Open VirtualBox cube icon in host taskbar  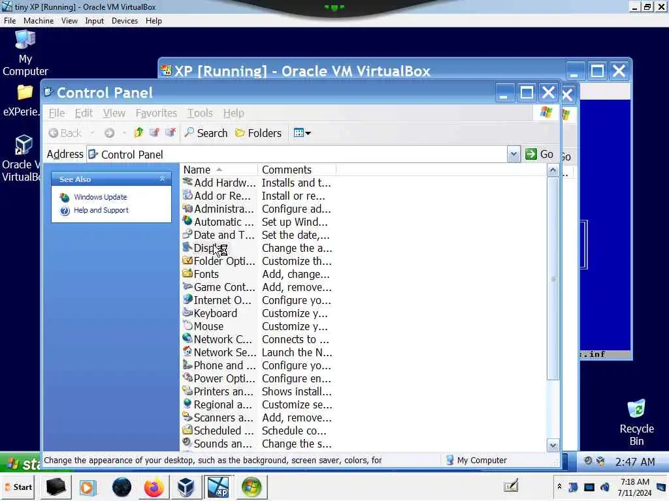(186, 487)
